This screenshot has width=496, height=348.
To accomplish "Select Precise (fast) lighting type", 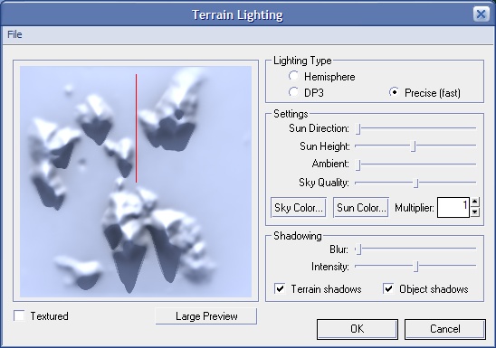I will [x=394, y=92].
